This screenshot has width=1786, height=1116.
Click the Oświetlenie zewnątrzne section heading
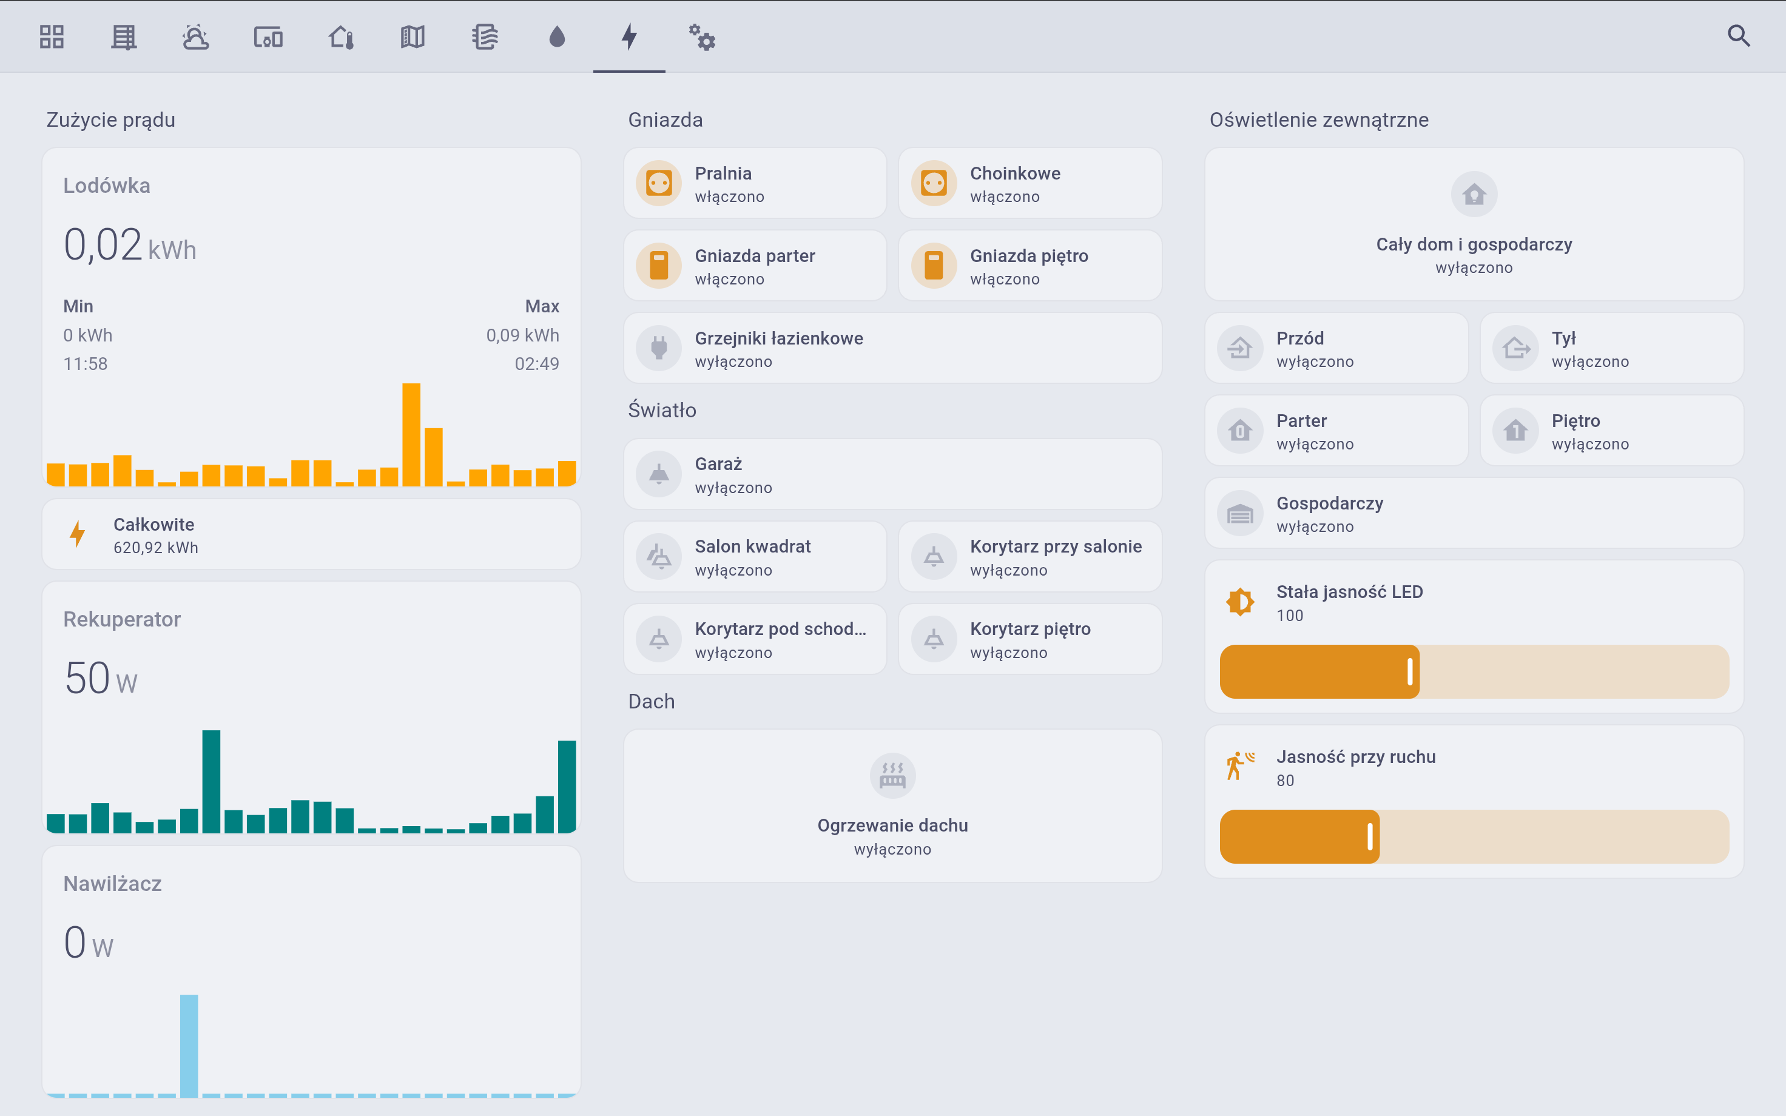pos(1319,119)
